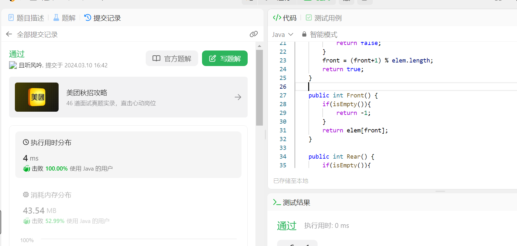
Task: Click the 题解 flask icon
Action: tap(56, 17)
